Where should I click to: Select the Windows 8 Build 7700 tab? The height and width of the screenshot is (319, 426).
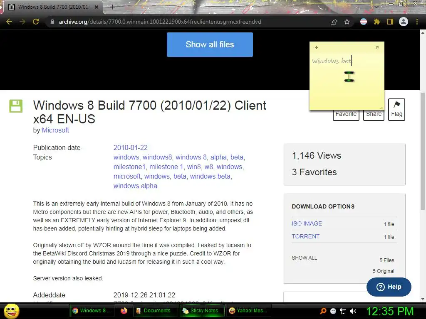click(53, 7)
